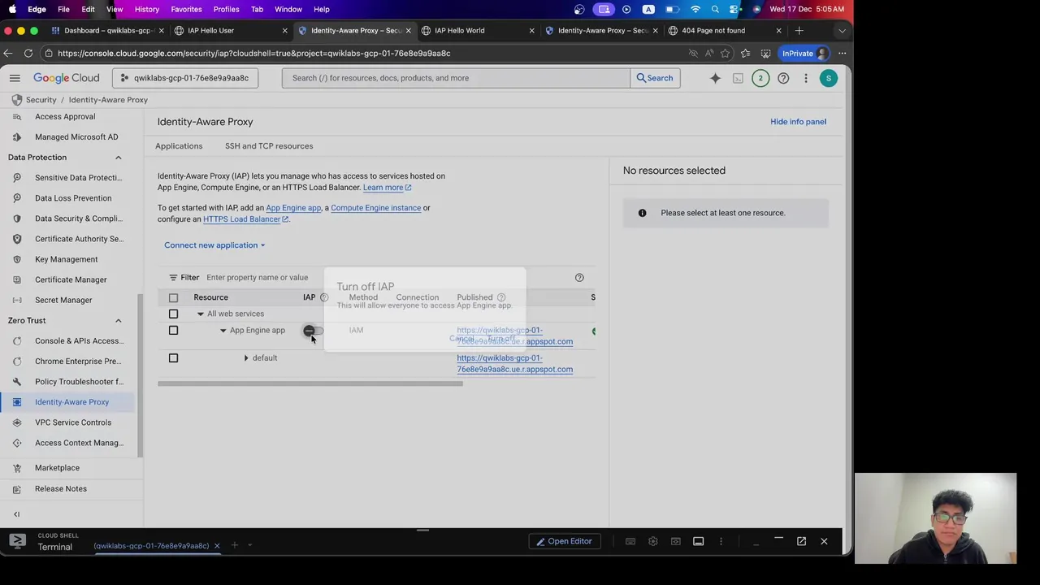Open Cloud Shell in a new window
Viewport: 1040px width, 585px height.
(801, 541)
